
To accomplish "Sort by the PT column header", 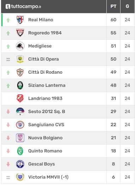I will [x=113, y=6].
